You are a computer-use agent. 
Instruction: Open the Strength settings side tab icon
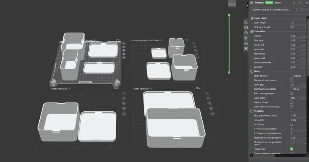click(x=246, y=28)
